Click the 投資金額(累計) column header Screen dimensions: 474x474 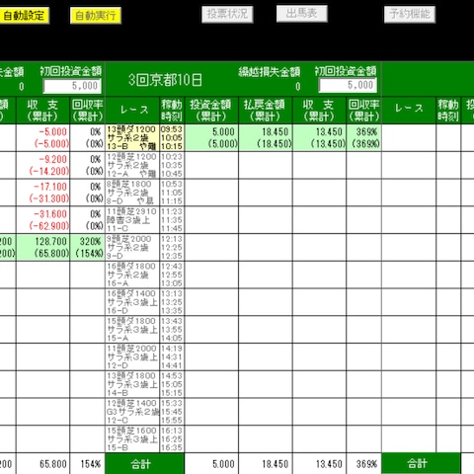[211, 110]
